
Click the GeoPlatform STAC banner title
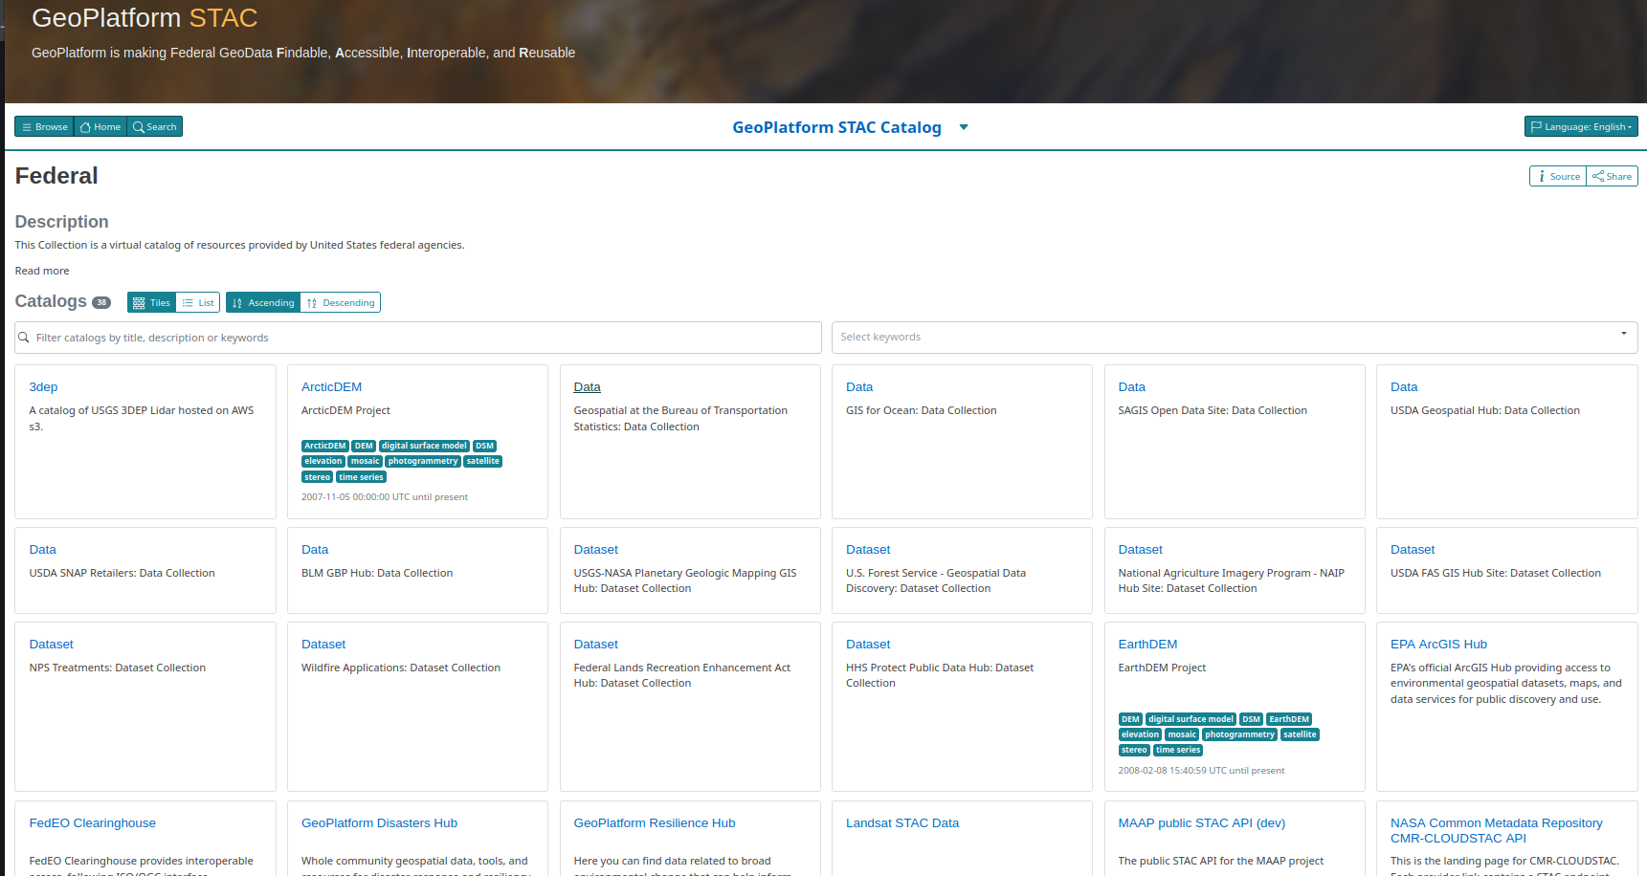tap(145, 18)
